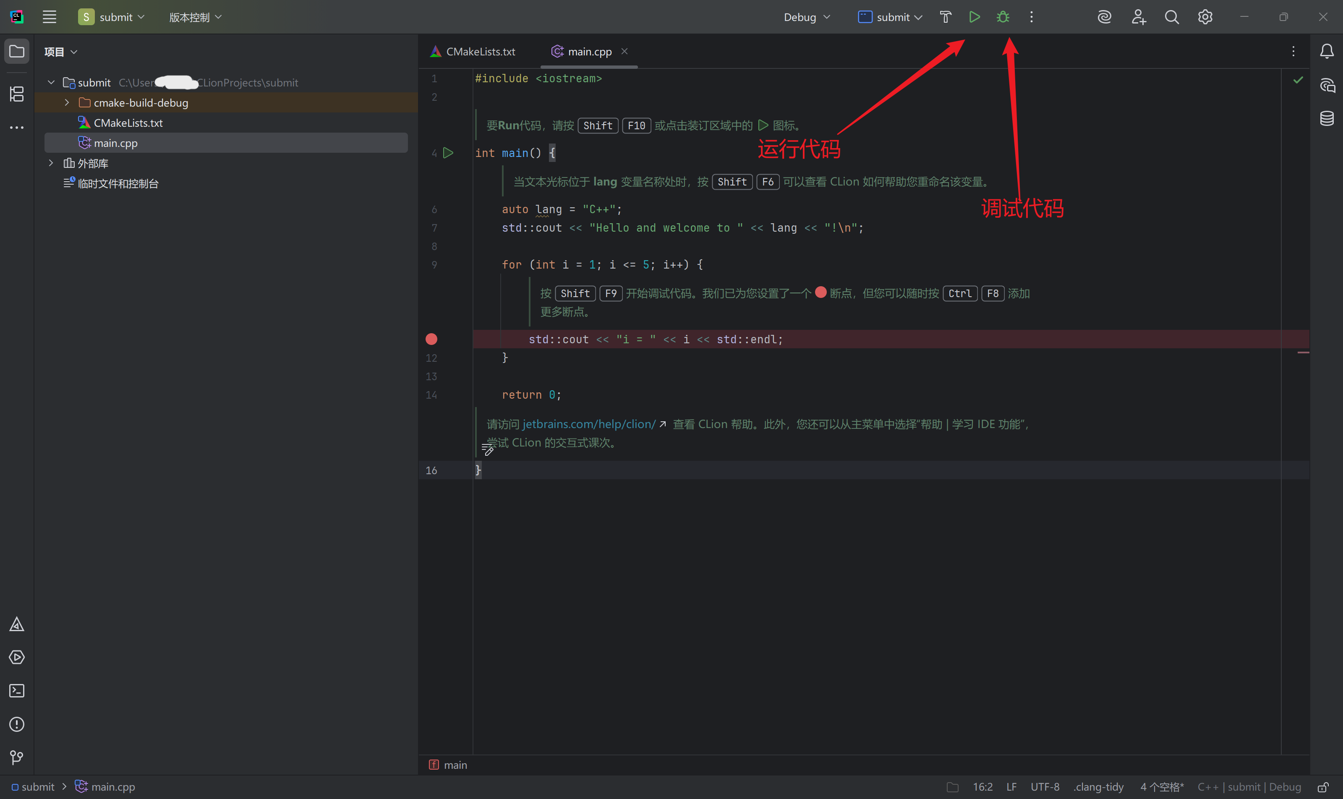Open notifications with the bell icon
This screenshot has height=799, width=1343.
[x=1327, y=51]
